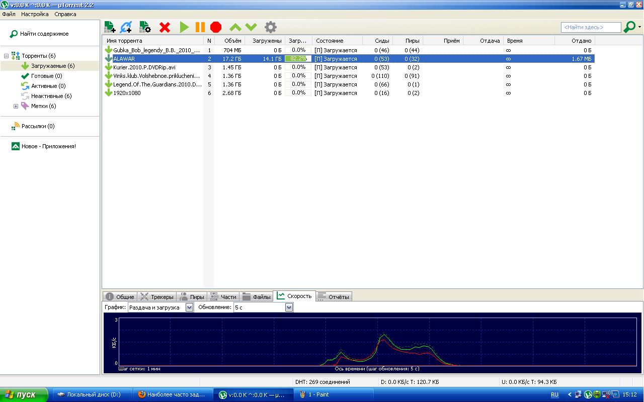Open the 'Справка' menu

coord(65,14)
